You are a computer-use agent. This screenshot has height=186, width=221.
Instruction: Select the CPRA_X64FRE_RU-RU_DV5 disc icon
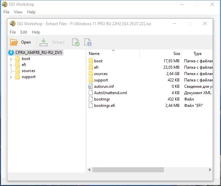click(11, 53)
